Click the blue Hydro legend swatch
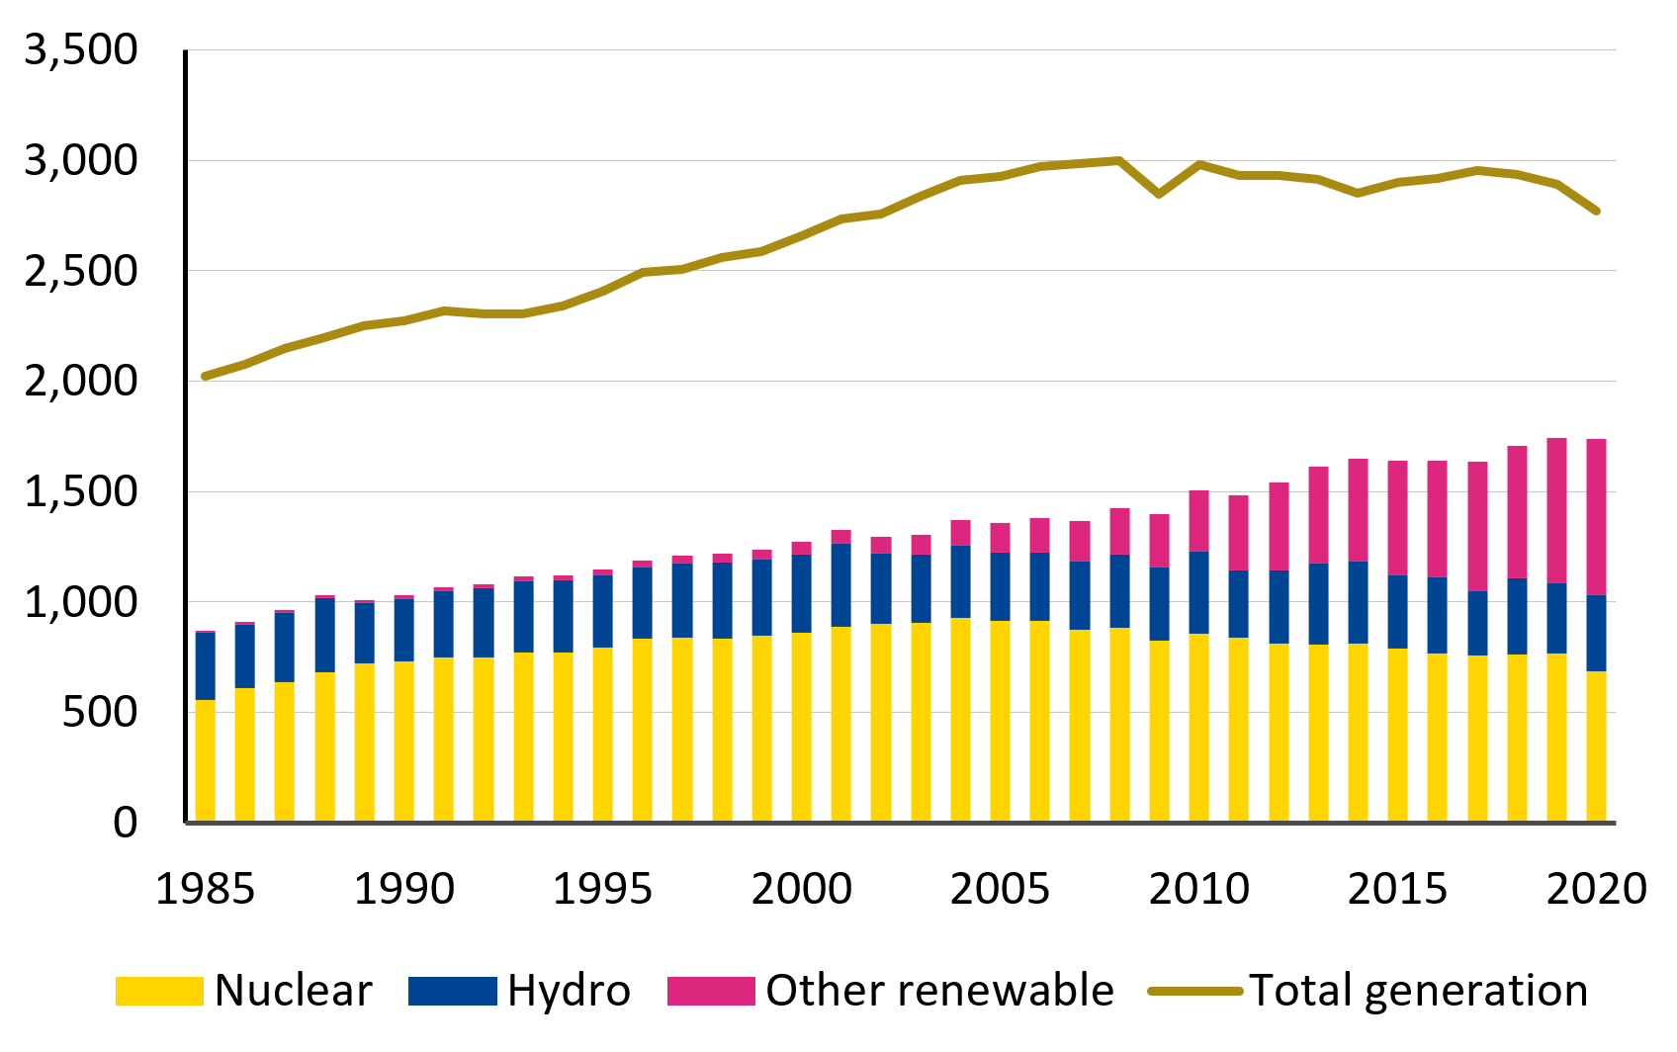Screen dimensions: 1677x1052 [452, 991]
